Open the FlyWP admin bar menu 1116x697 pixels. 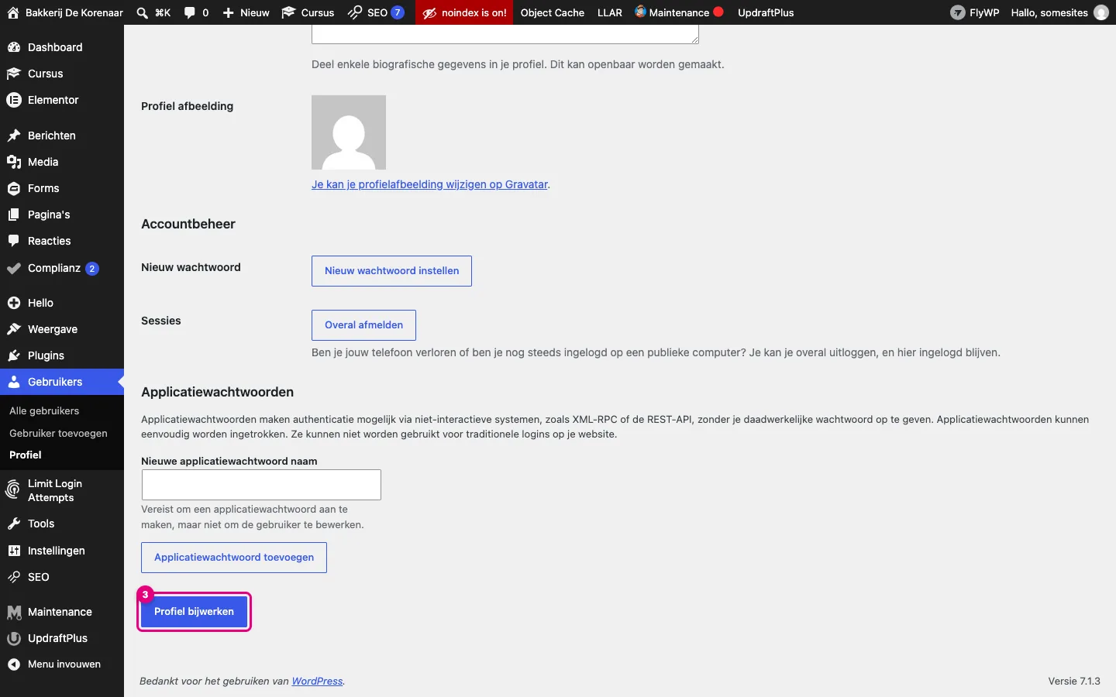(975, 12)
